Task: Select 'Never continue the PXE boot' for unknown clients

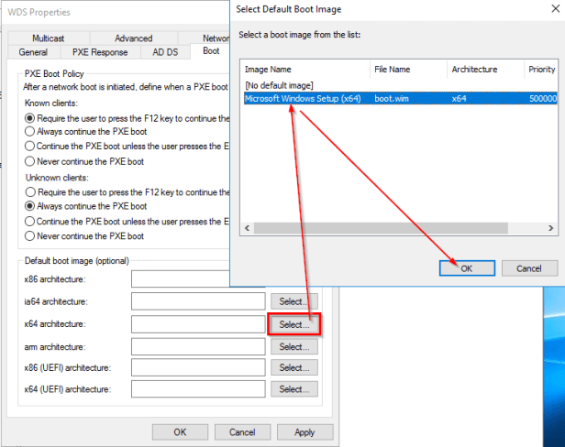Action: point(31,236)
